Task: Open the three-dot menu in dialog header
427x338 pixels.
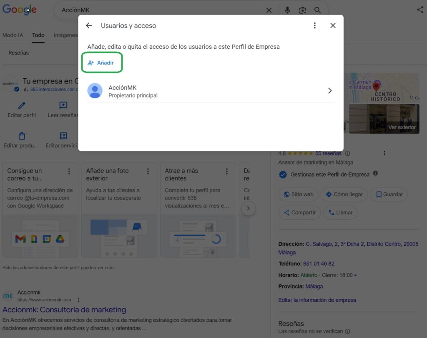Action: point(315,26)
